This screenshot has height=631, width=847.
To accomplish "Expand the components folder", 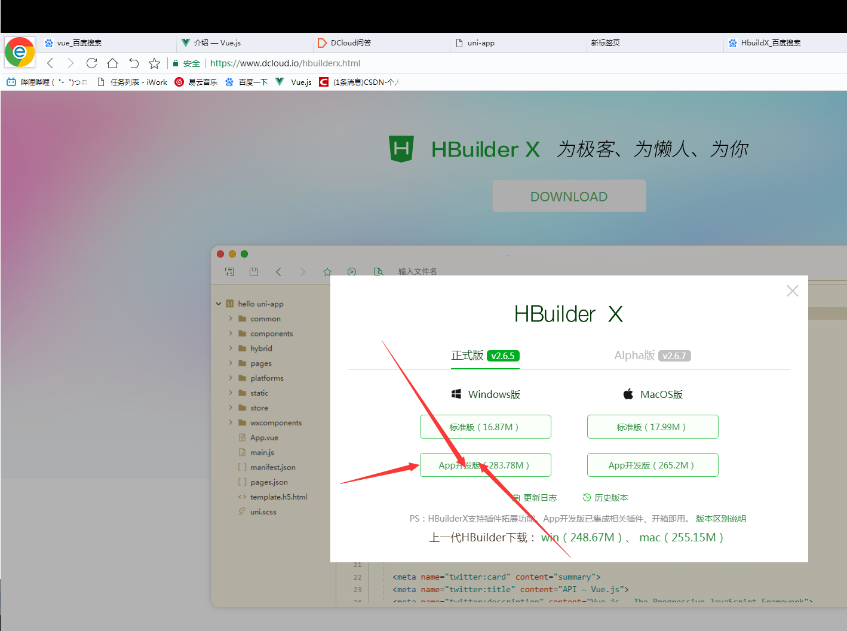I will click(x=232, y=333).
